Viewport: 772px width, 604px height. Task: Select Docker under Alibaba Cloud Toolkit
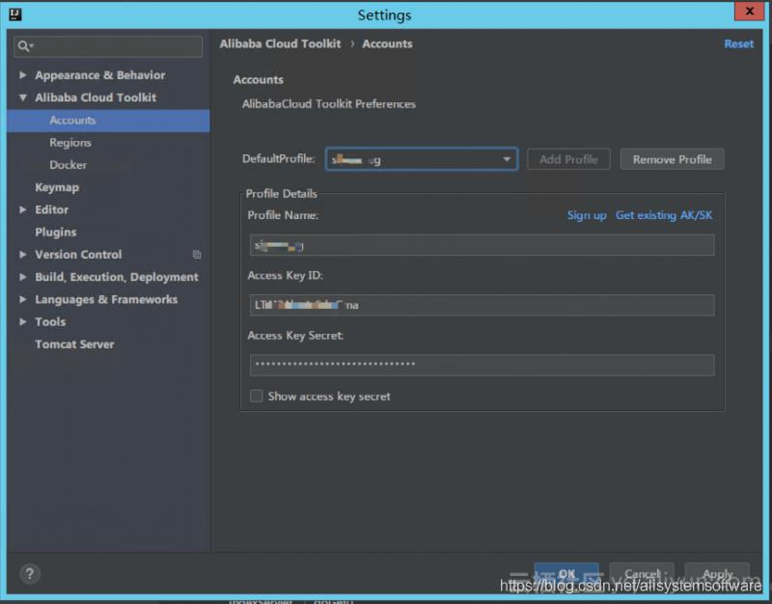[68, 165]
